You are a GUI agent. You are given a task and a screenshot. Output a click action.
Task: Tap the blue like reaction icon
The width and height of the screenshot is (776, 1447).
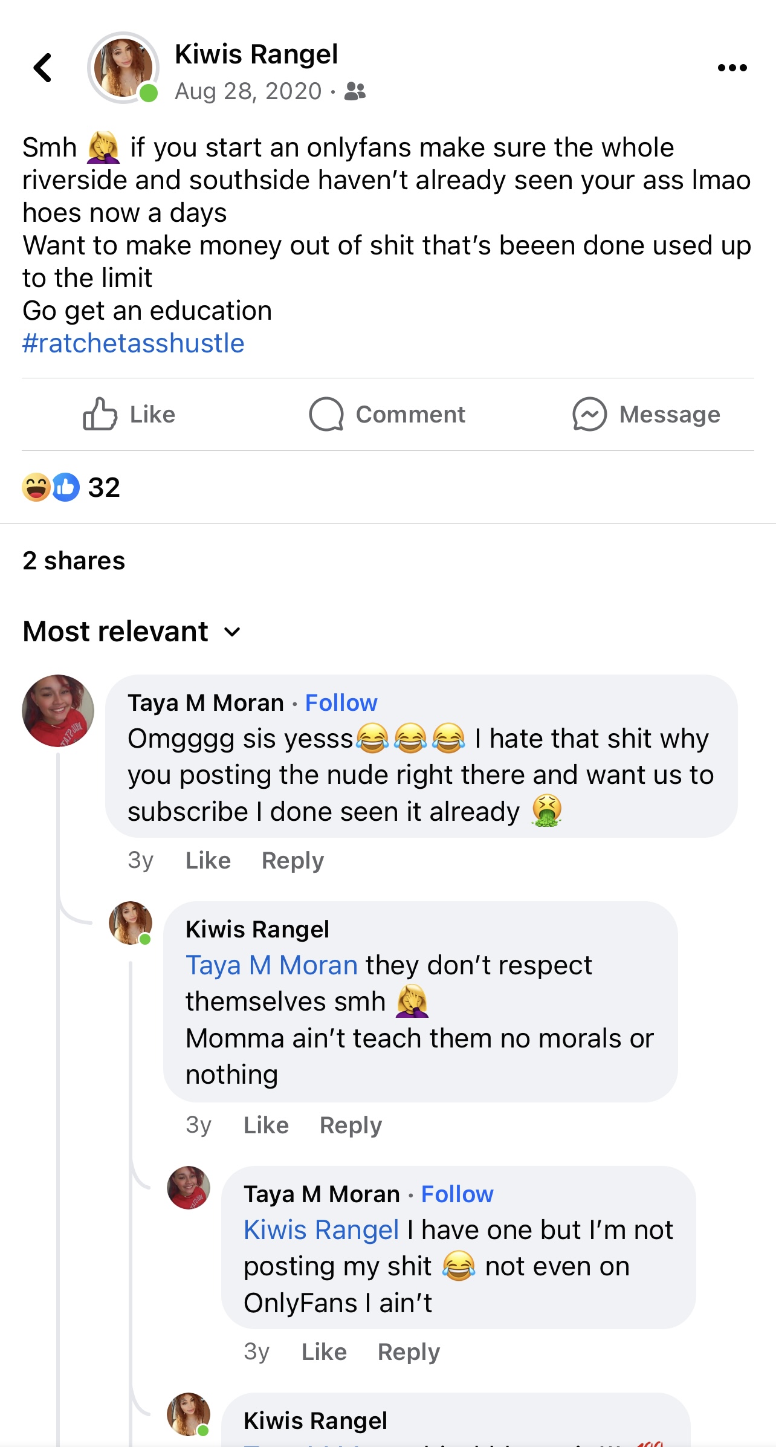66,487
